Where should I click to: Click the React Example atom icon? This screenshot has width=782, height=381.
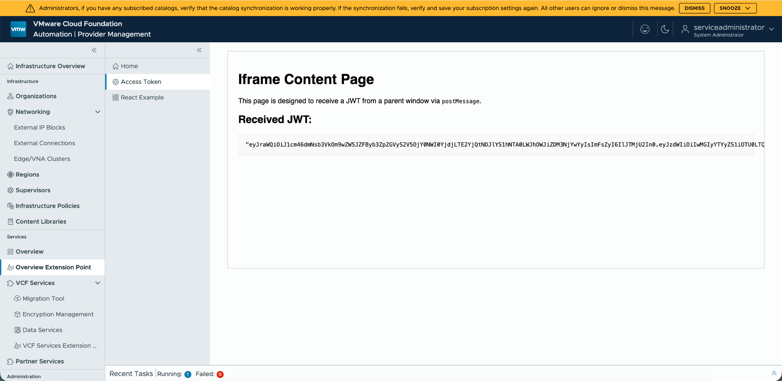[116, 98]
